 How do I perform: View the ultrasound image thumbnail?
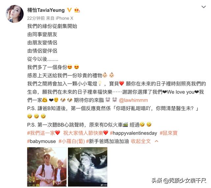point(88,167)
